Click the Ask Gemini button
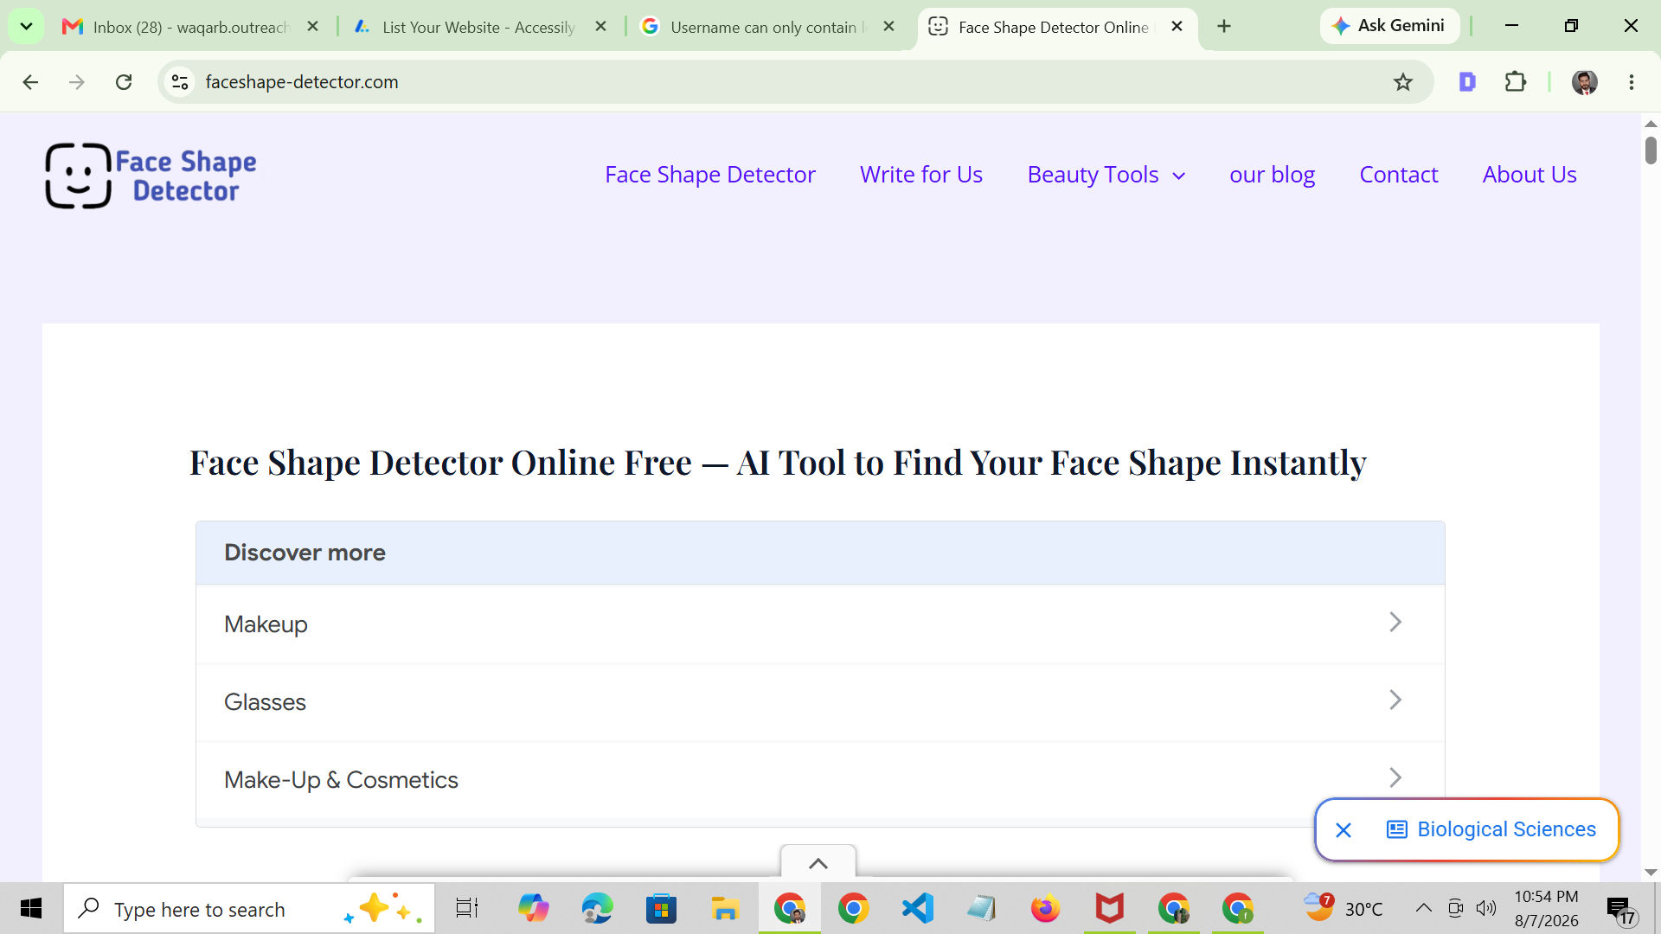 pyautogui.click(x=1389, y=26)
